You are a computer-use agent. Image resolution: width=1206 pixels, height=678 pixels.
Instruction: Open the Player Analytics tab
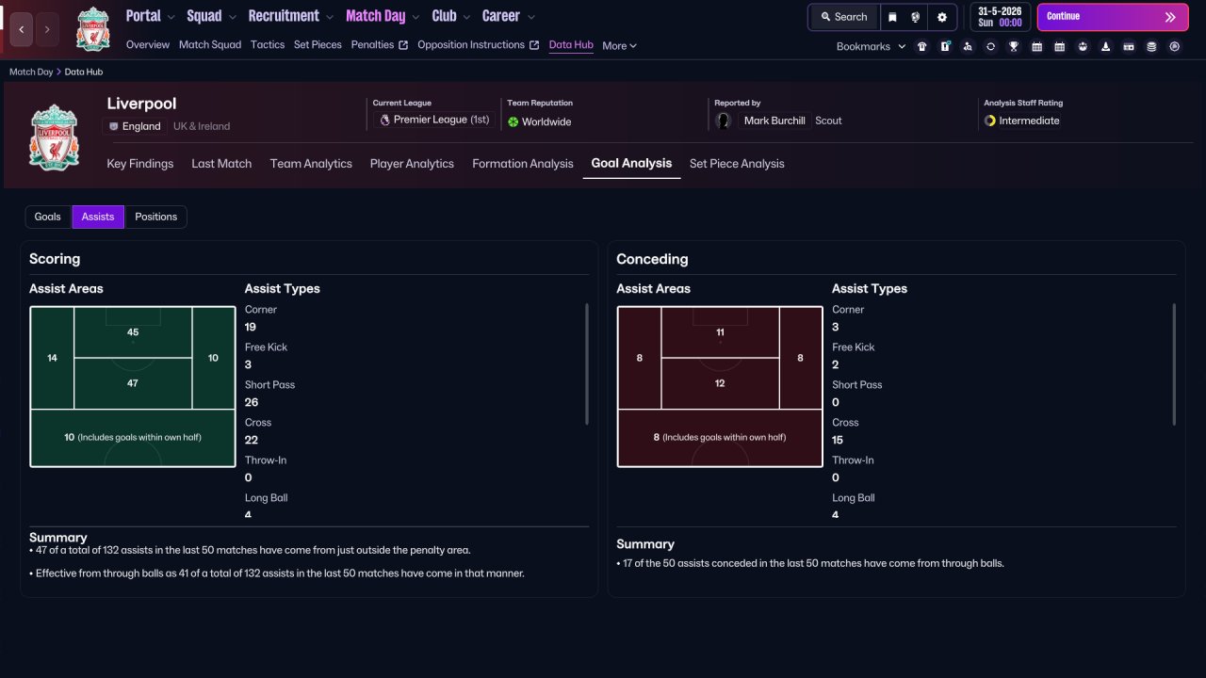point(412,164)
